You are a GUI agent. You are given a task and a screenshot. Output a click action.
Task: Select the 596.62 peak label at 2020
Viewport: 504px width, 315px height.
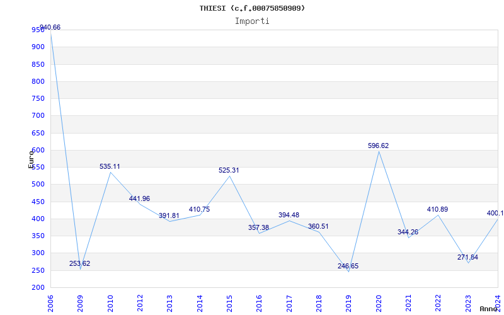pyautogui.click(x=379, y=146)
